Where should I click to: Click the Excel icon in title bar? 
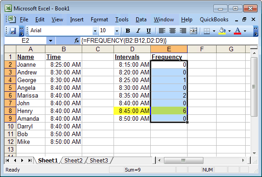click(x=8, y=8)
